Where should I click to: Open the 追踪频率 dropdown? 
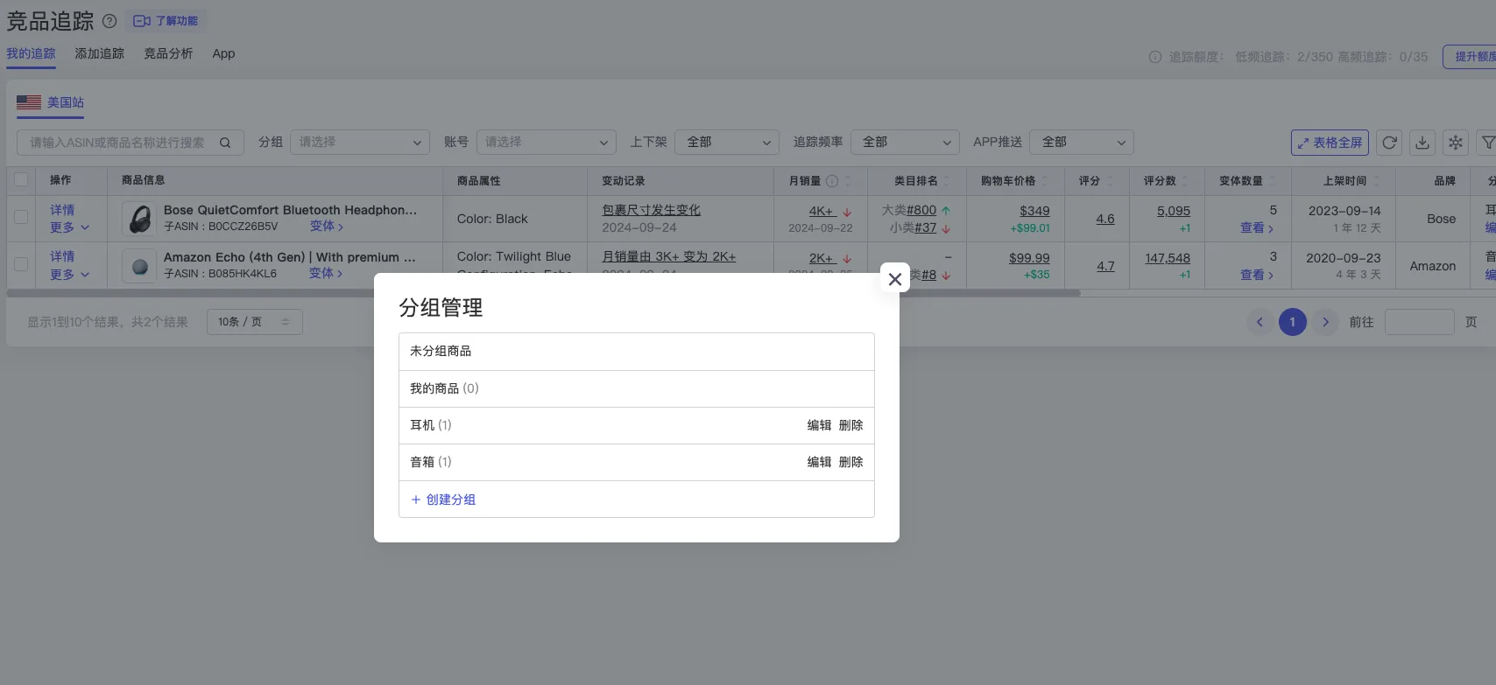coord(905,143)
